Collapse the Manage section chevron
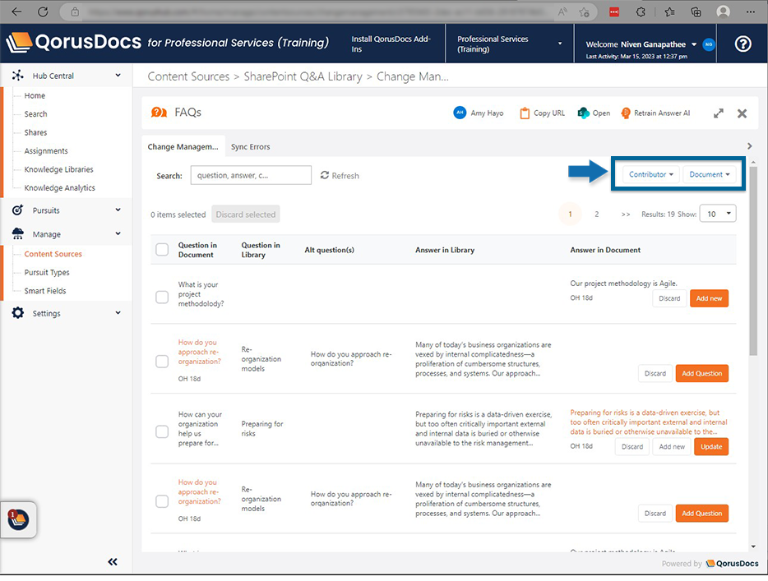 (118, 234)
